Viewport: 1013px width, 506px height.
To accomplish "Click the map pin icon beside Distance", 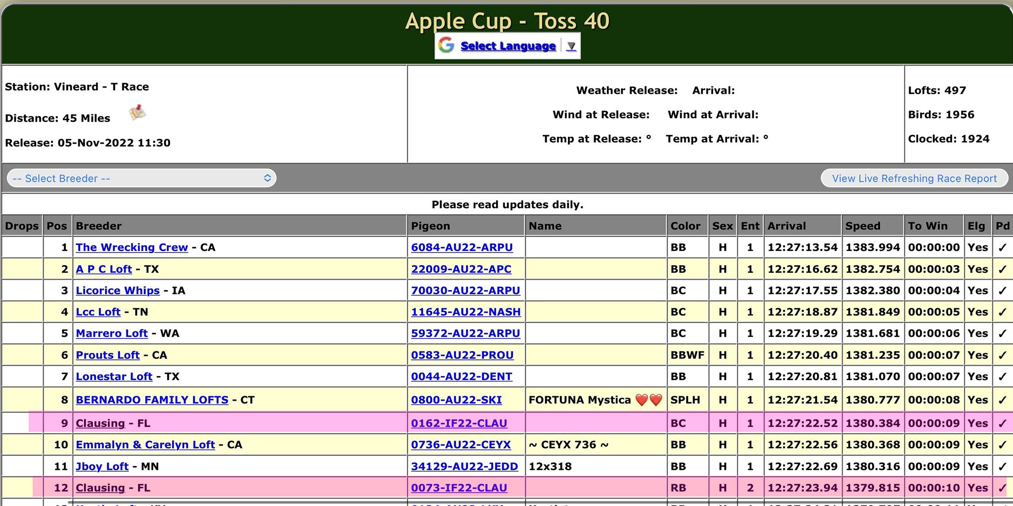I will [x=138, y=113].
